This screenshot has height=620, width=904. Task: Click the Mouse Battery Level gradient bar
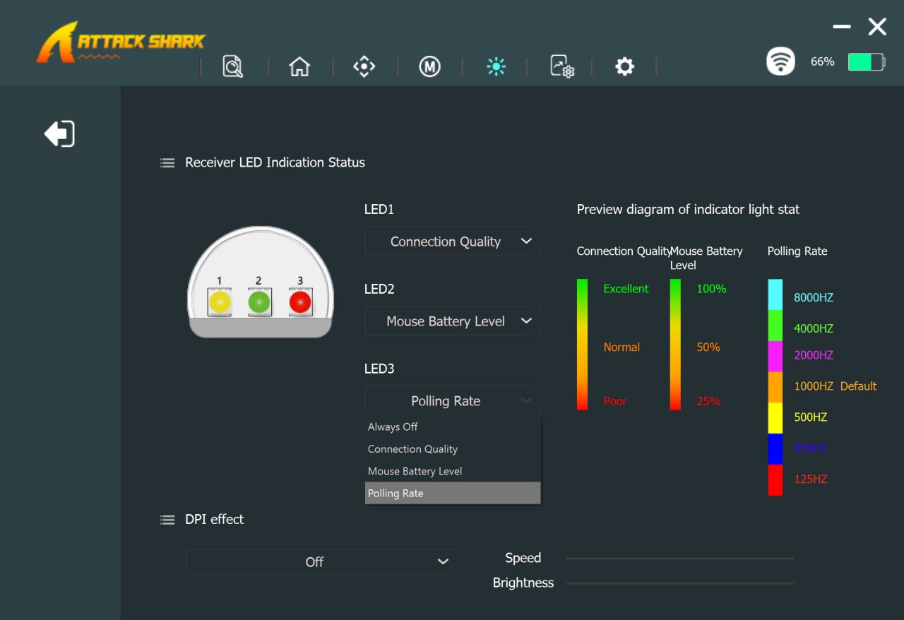[x=675, y=345]
